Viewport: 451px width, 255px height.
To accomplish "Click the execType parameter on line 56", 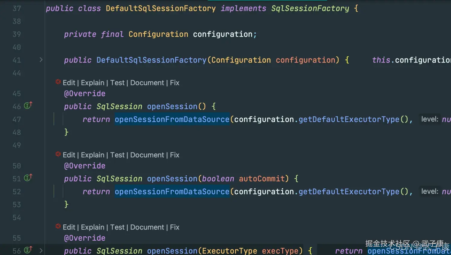I will pos(280,251).
